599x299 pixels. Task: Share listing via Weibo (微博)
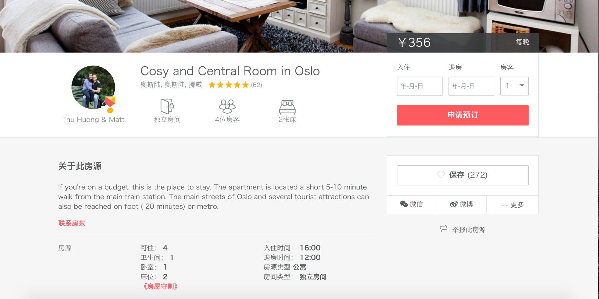[462, 204]
